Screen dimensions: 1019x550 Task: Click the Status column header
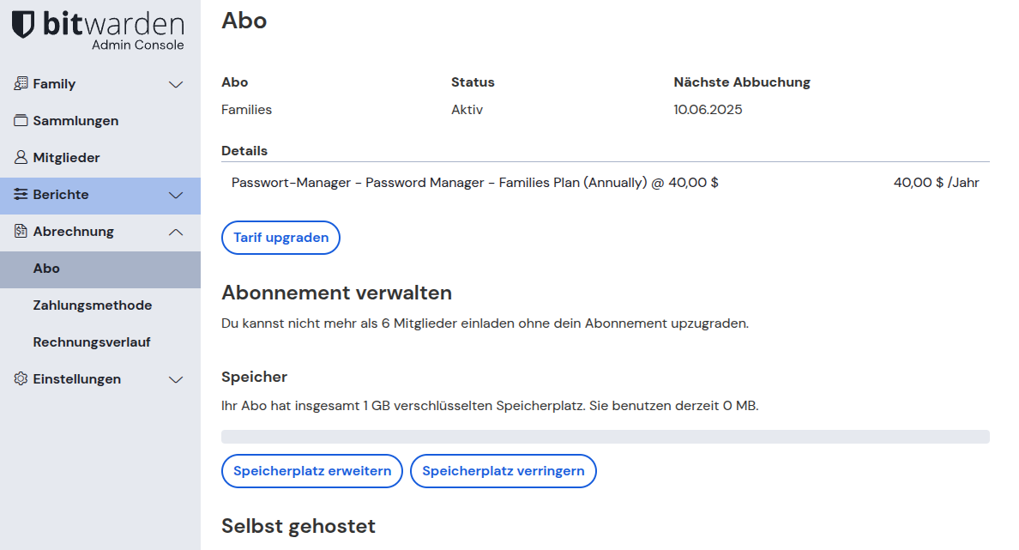[473, 82]
